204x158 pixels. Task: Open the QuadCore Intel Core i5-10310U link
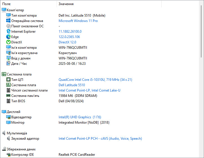[x=95, y=80]
